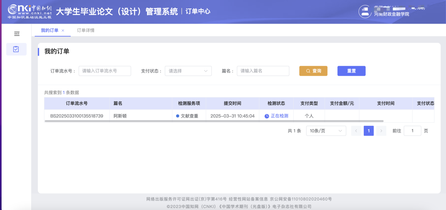Image resolution: width=446 pixels, height=210 pixels.
Task: Click the 查询 search button
Action: pos(313,71)
